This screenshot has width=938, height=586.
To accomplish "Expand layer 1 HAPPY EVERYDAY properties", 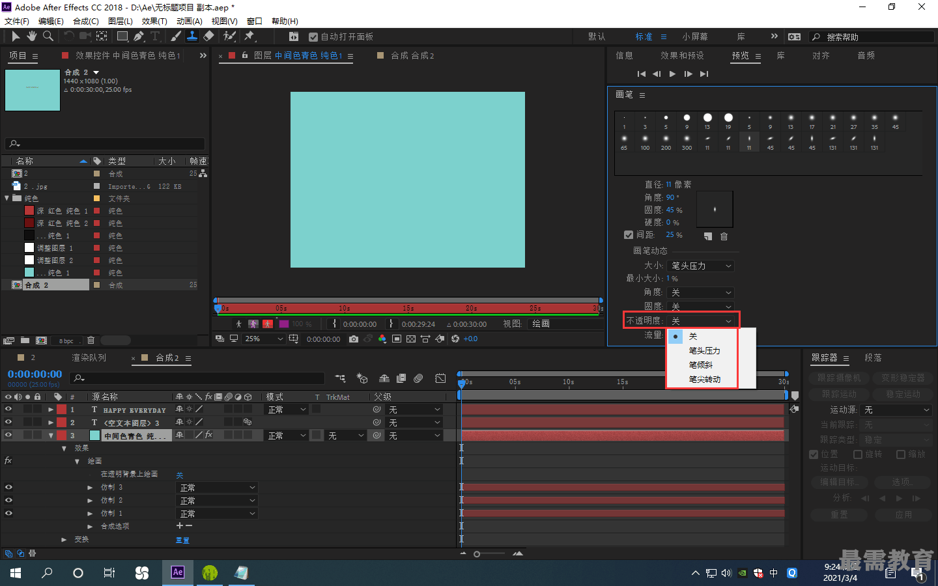I will [51, 410].
